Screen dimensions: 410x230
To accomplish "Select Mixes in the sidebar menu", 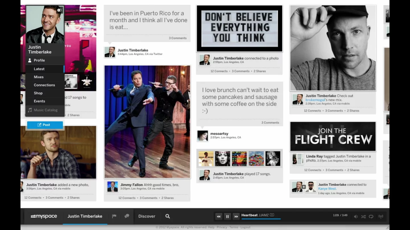I will coord(38,77).
